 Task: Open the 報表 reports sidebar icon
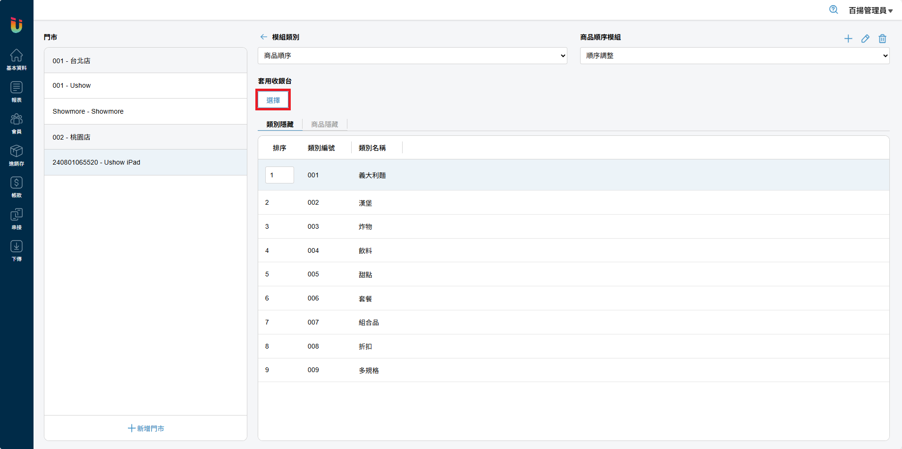coord(17,91)
